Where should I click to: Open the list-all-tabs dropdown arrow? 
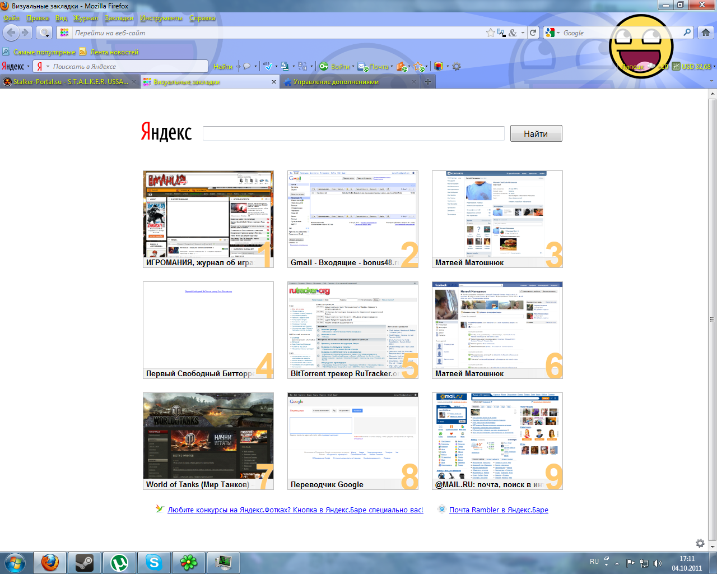[713, 82]
